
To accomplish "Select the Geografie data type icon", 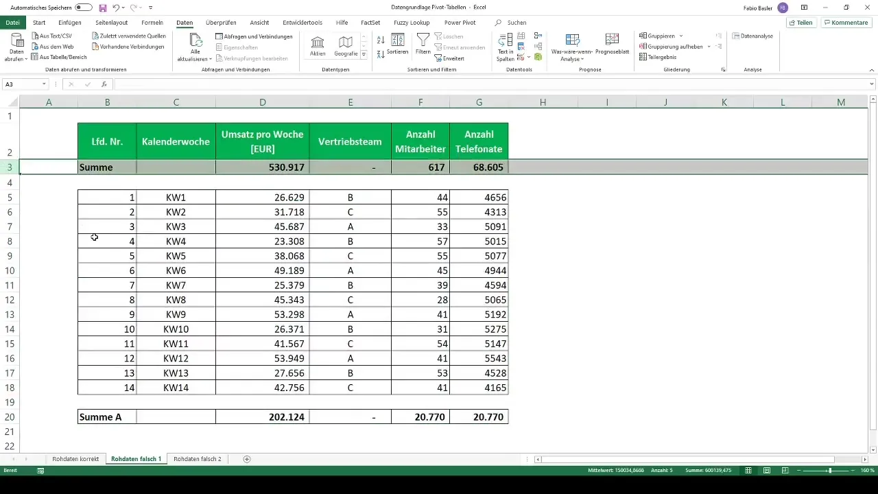I will 345,46.
